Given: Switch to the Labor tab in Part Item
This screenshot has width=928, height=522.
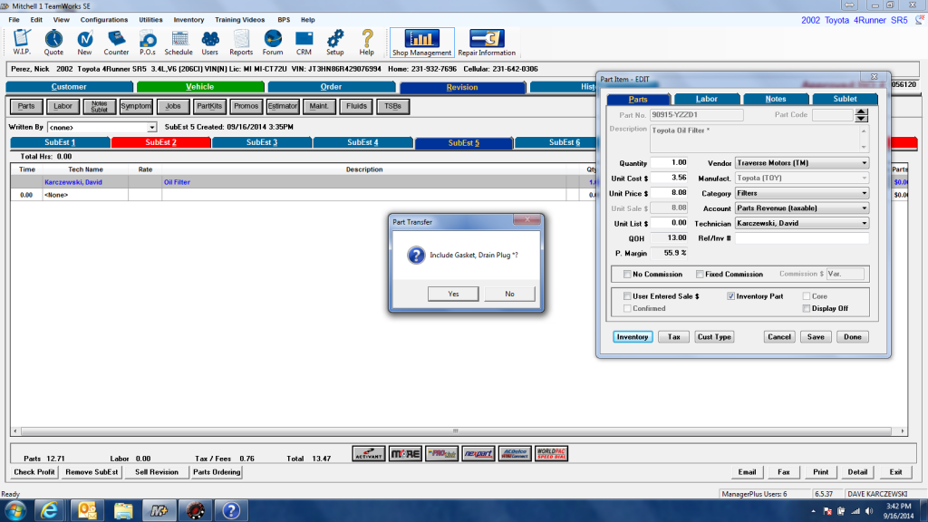Looking at the screenshot, I should click(707, 99).
